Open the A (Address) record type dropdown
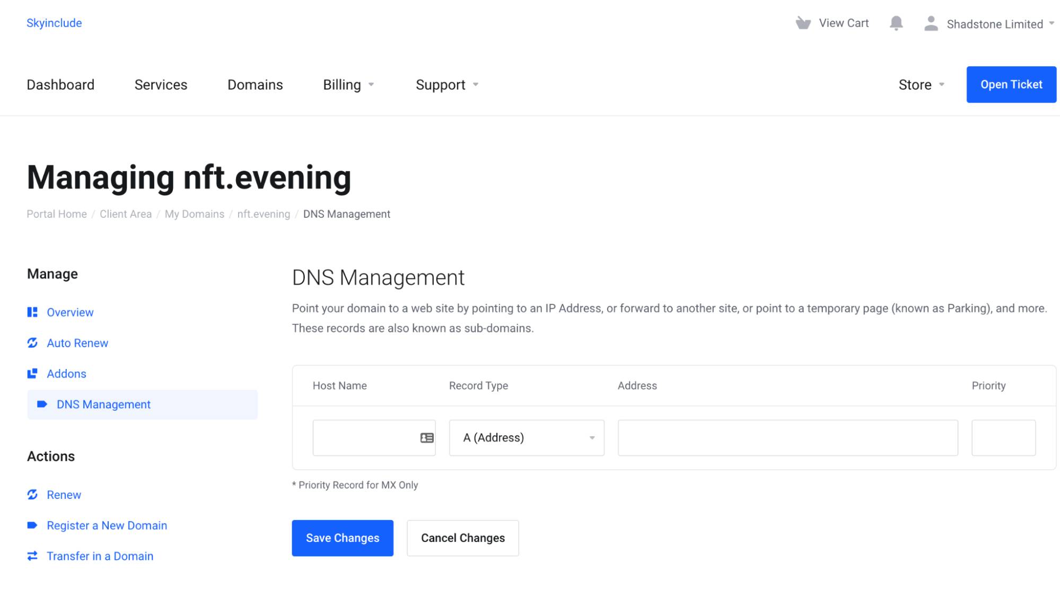 pyautogui.click(x=526, y=437)
